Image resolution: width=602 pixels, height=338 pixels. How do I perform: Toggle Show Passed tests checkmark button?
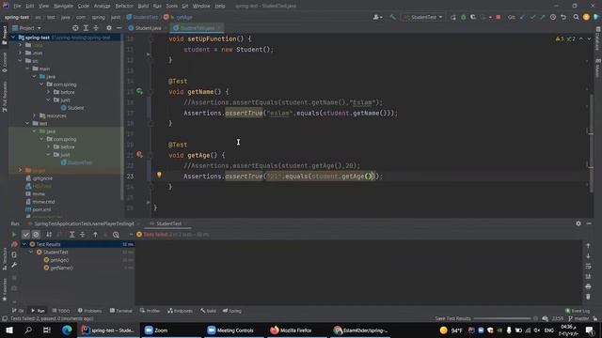tap(25, 235)
